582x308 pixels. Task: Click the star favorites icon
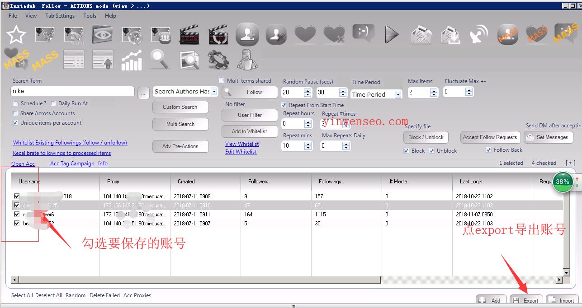point(16,35)
